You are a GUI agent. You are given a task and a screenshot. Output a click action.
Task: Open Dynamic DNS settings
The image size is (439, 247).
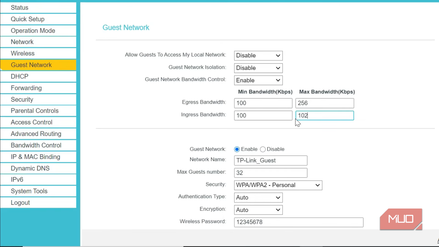pos(38,168)
